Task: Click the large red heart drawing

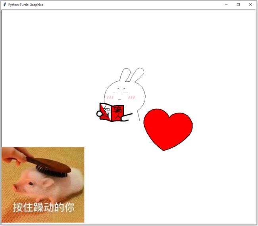Action: coord(168,129)
